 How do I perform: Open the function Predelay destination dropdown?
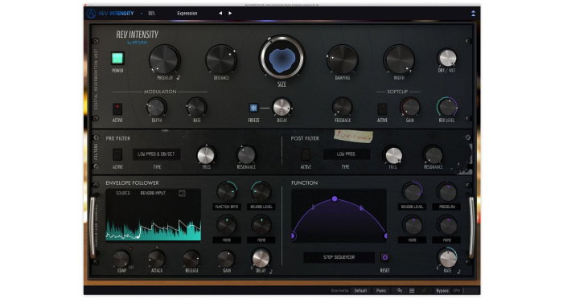447,207
